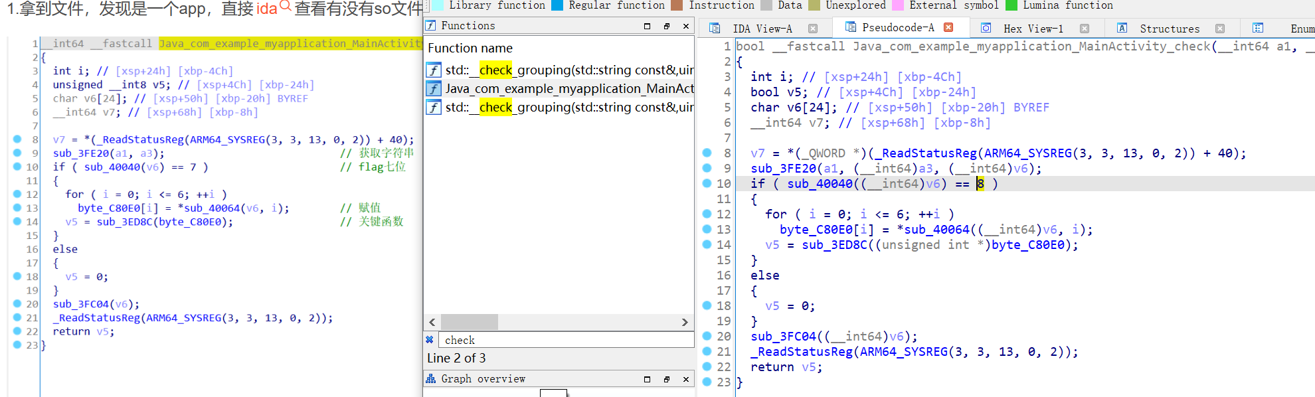This screenshot has height=397, width=1315.
Task: Click the Lumina function green swatch
Action: click(1011, 5)
